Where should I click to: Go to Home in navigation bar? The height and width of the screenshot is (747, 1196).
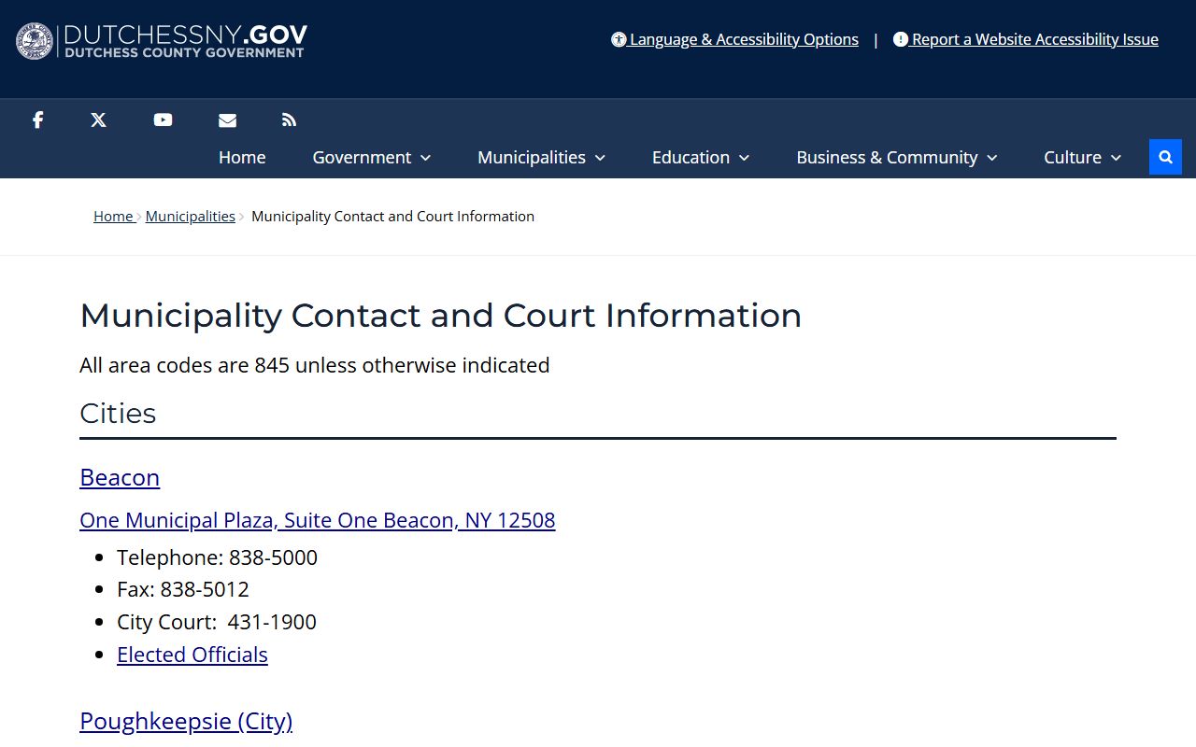[x=242, y=157]
